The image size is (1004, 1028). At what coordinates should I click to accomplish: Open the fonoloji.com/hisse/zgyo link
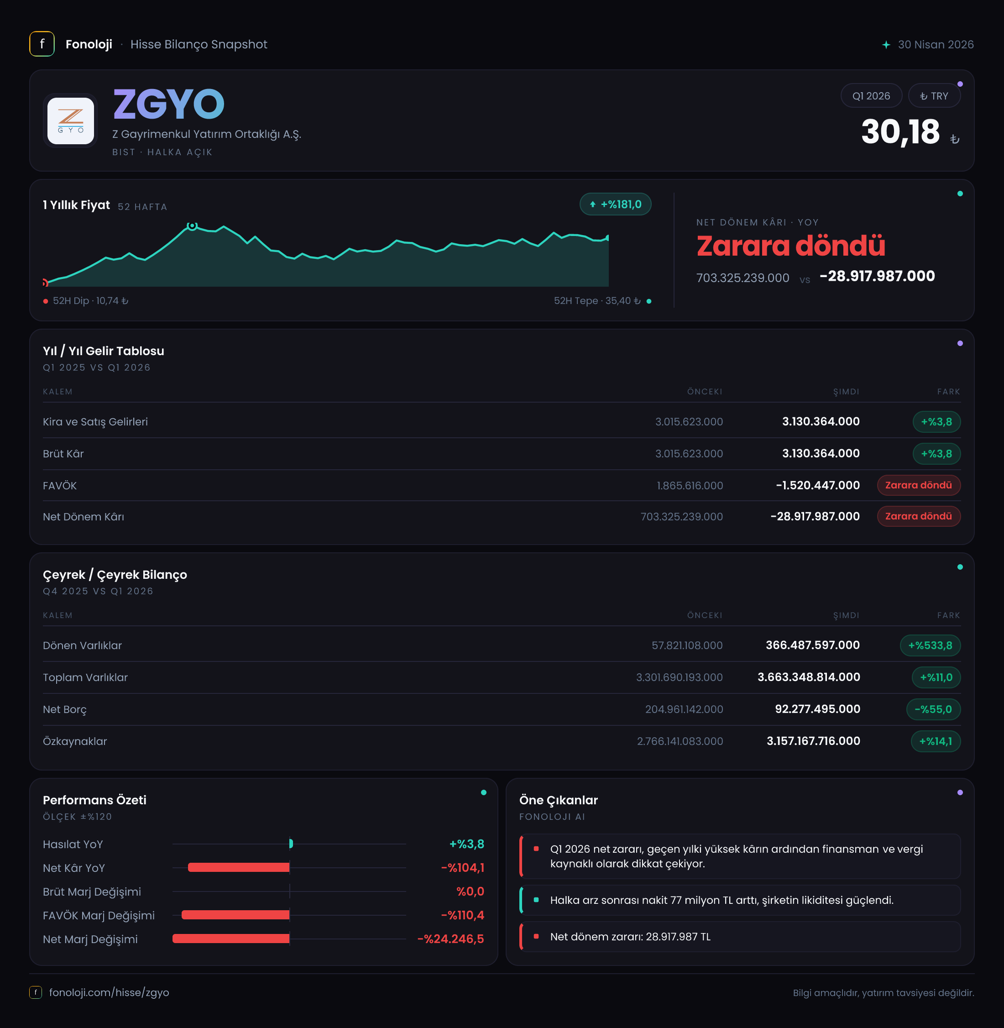[109, 992]
